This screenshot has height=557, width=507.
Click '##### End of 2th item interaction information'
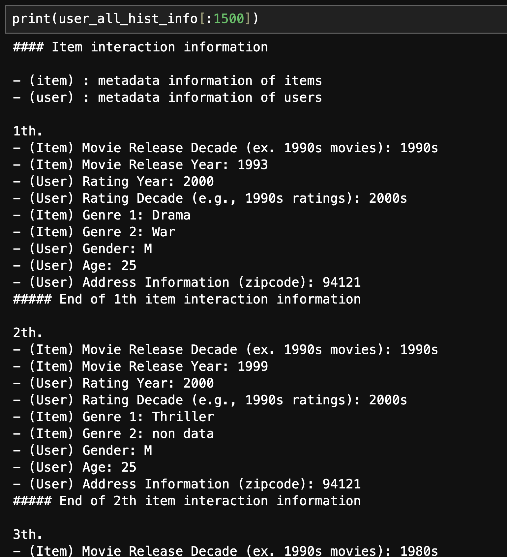[x=187, y=501]
